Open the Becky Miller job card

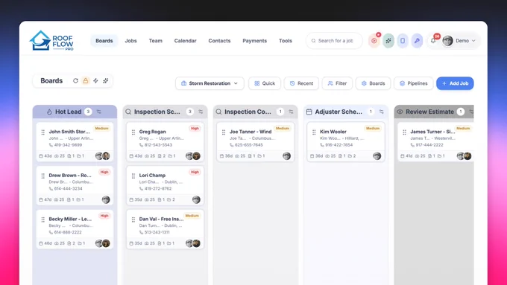tap(75, 229)
